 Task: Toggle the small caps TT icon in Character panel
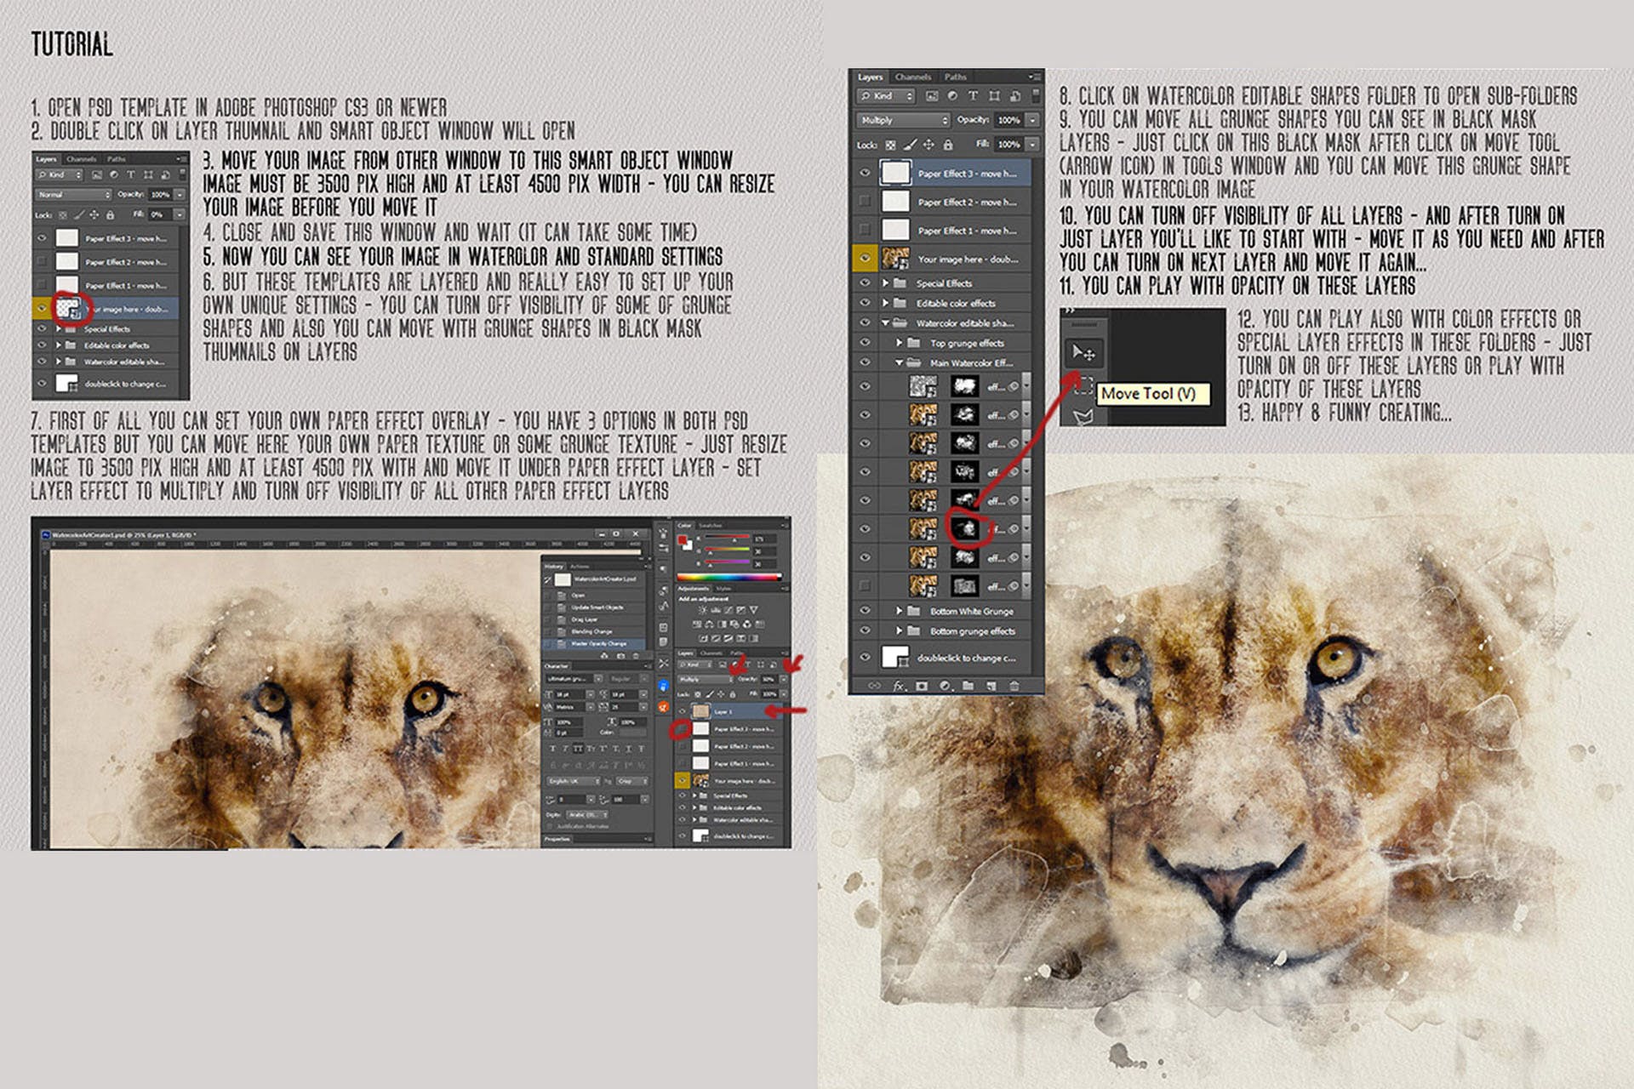(578, 750)
